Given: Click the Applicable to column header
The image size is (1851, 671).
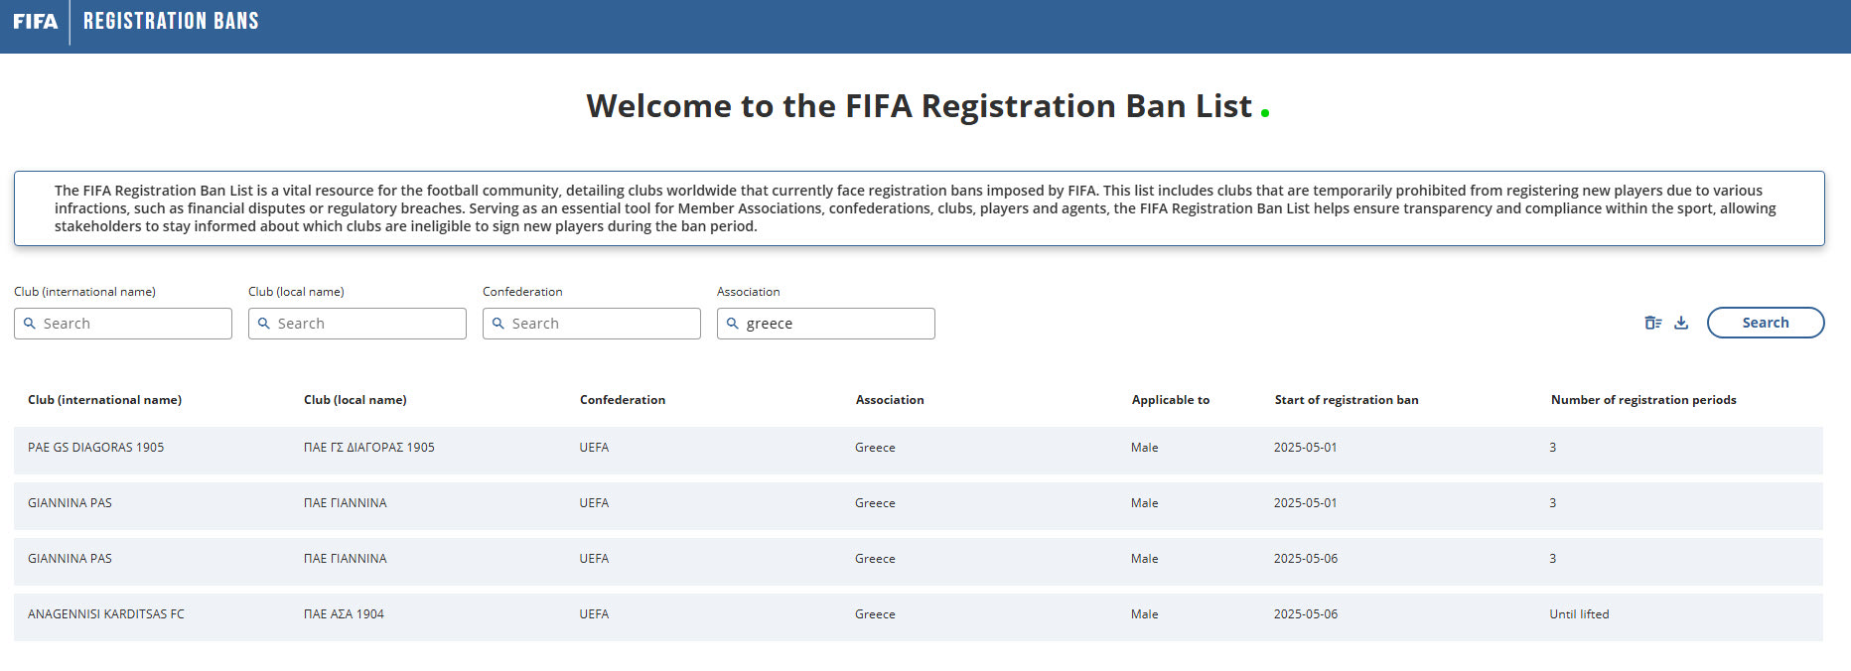Looking at the screenshot, I should tap(1170, 400).
